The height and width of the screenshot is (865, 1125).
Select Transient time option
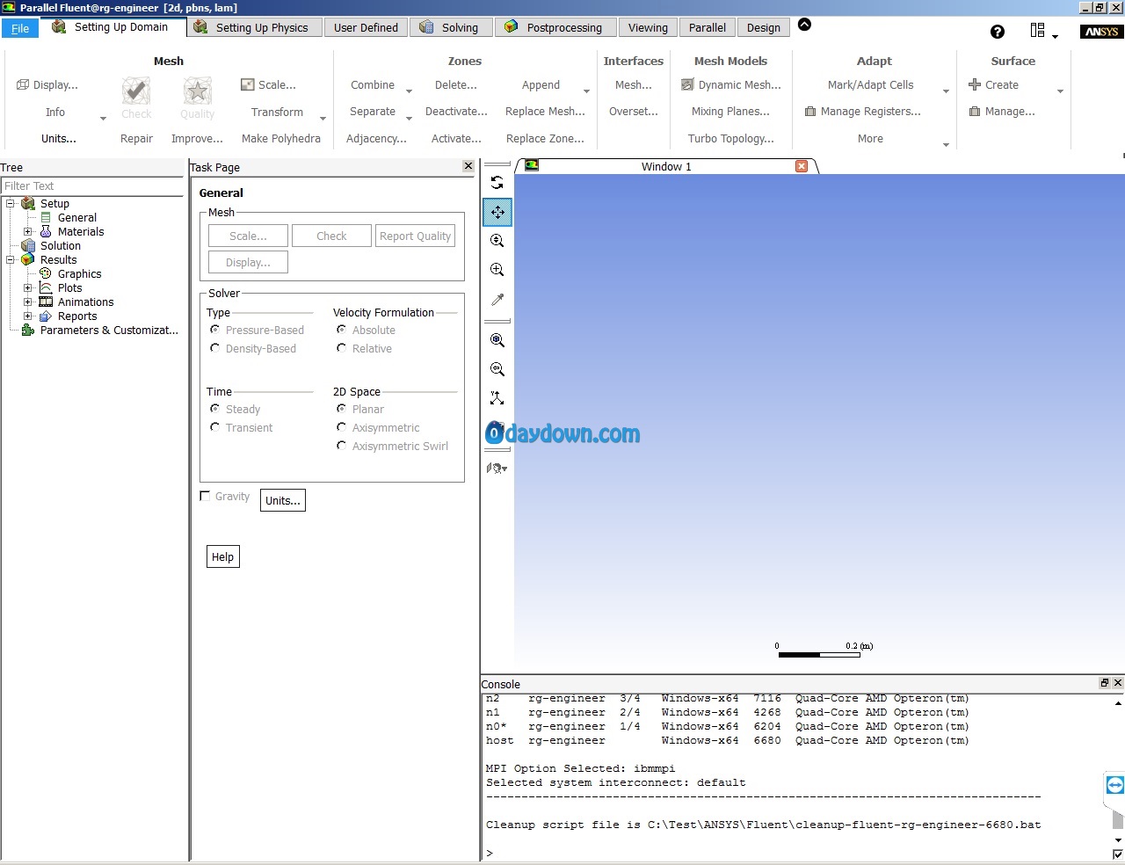(x=241, y=428)
